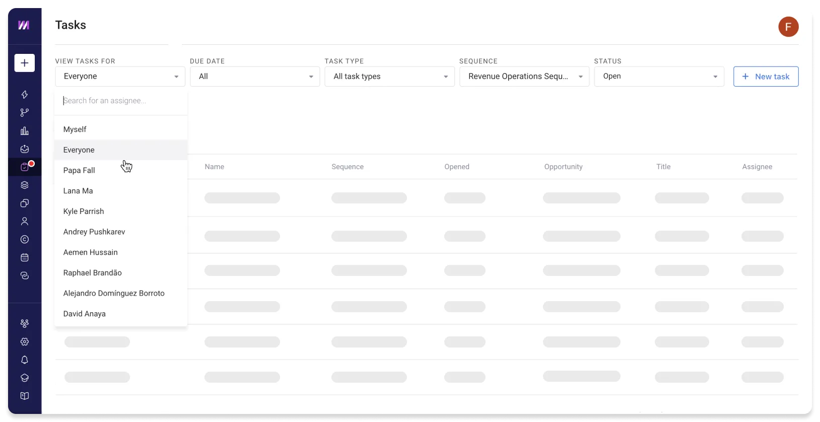Viewport: 820px width, 422px height.
Task: Open the Status dropdown showing Open
Action: (659, 77)
